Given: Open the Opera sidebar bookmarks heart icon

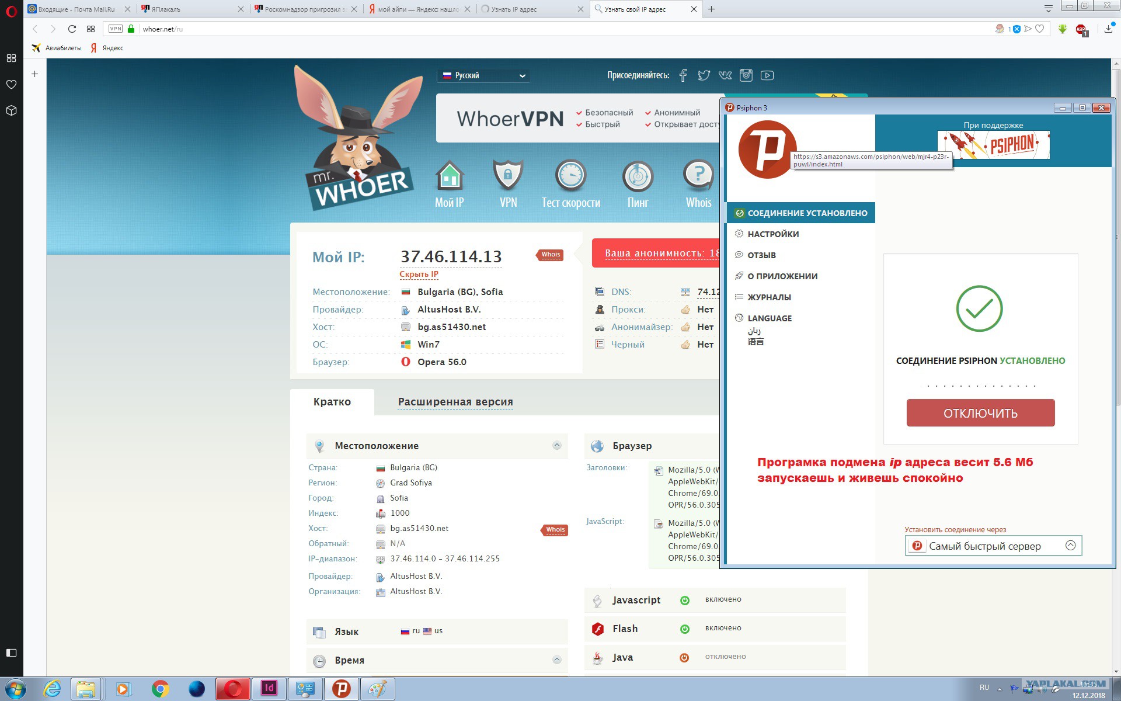Looking at the screenshot, I should point(11,85).
